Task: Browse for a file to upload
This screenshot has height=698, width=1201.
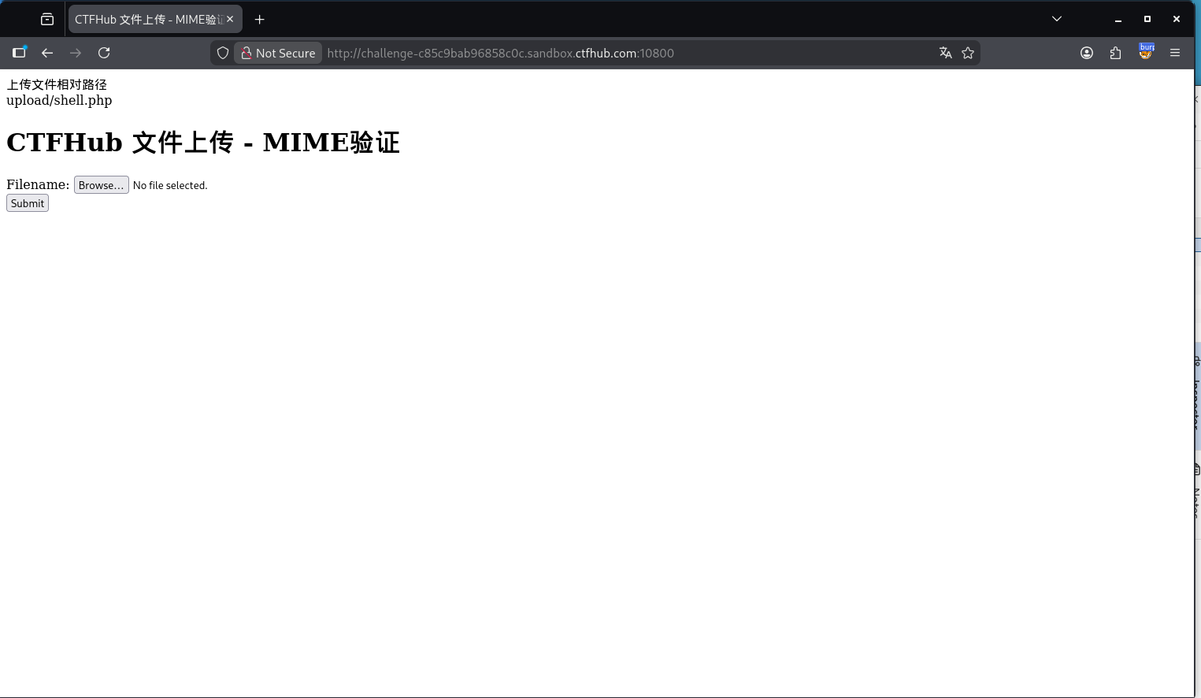Action: click(101, 185)
